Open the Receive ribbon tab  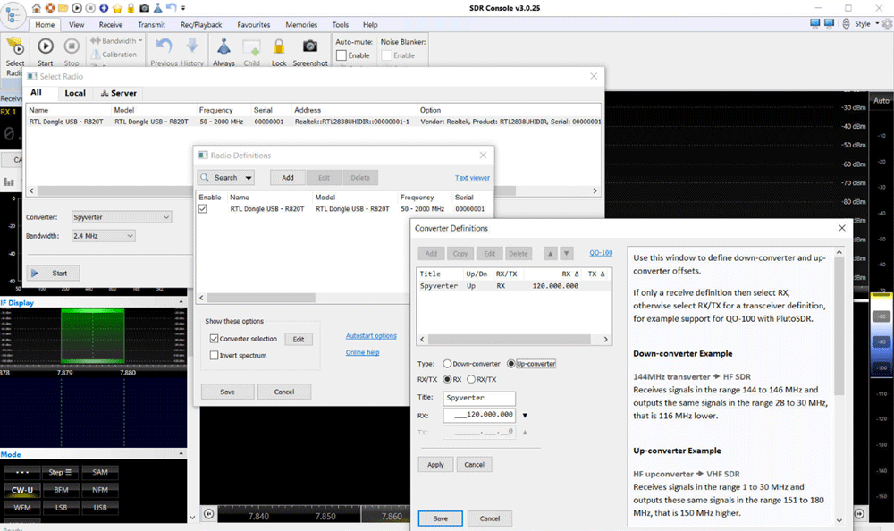coord(111,24)
